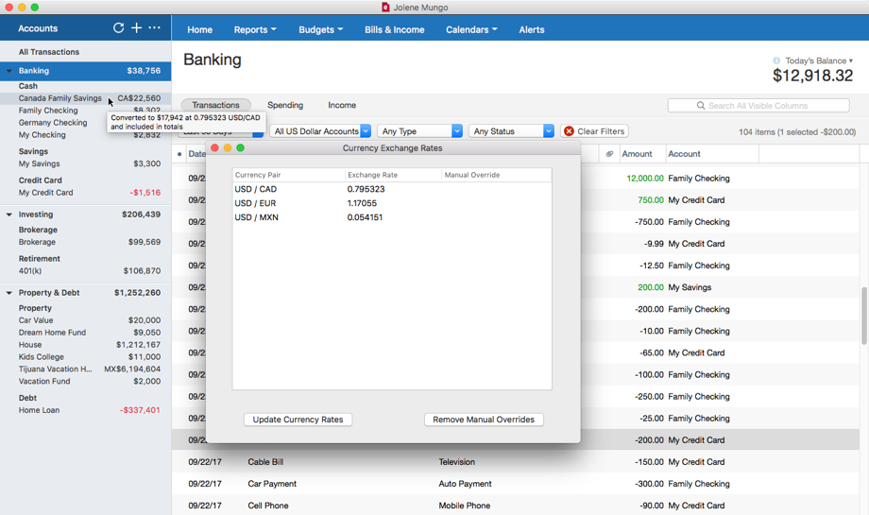Open the Budgets dropdown menu
The width and height of the screenshot is (869, 515).
320,30
